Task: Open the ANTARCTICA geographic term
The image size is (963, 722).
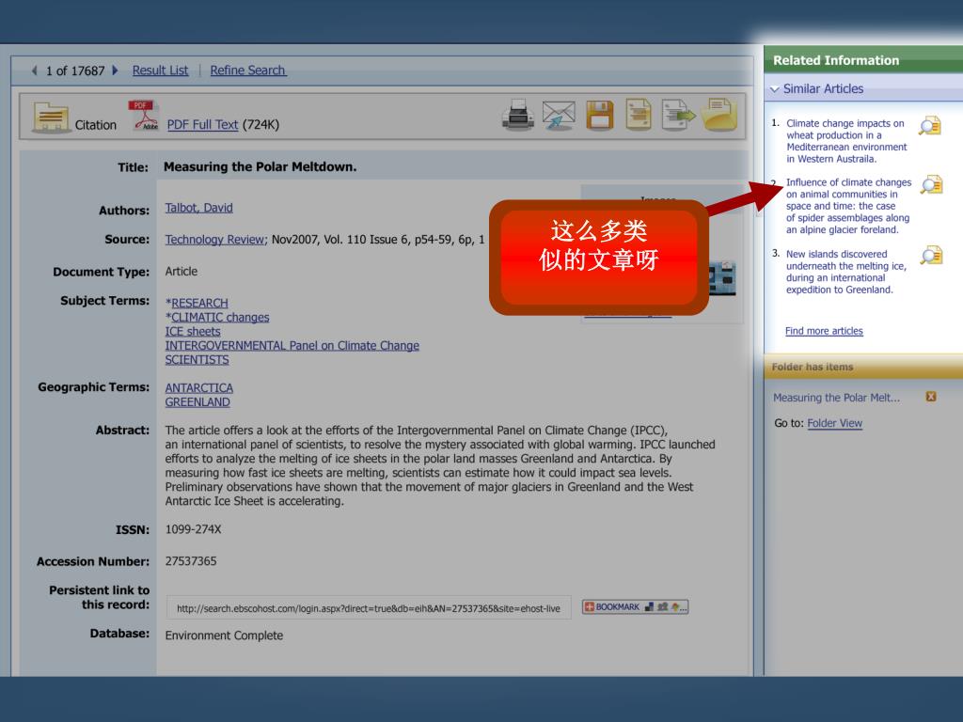Action: click(199, 388)
